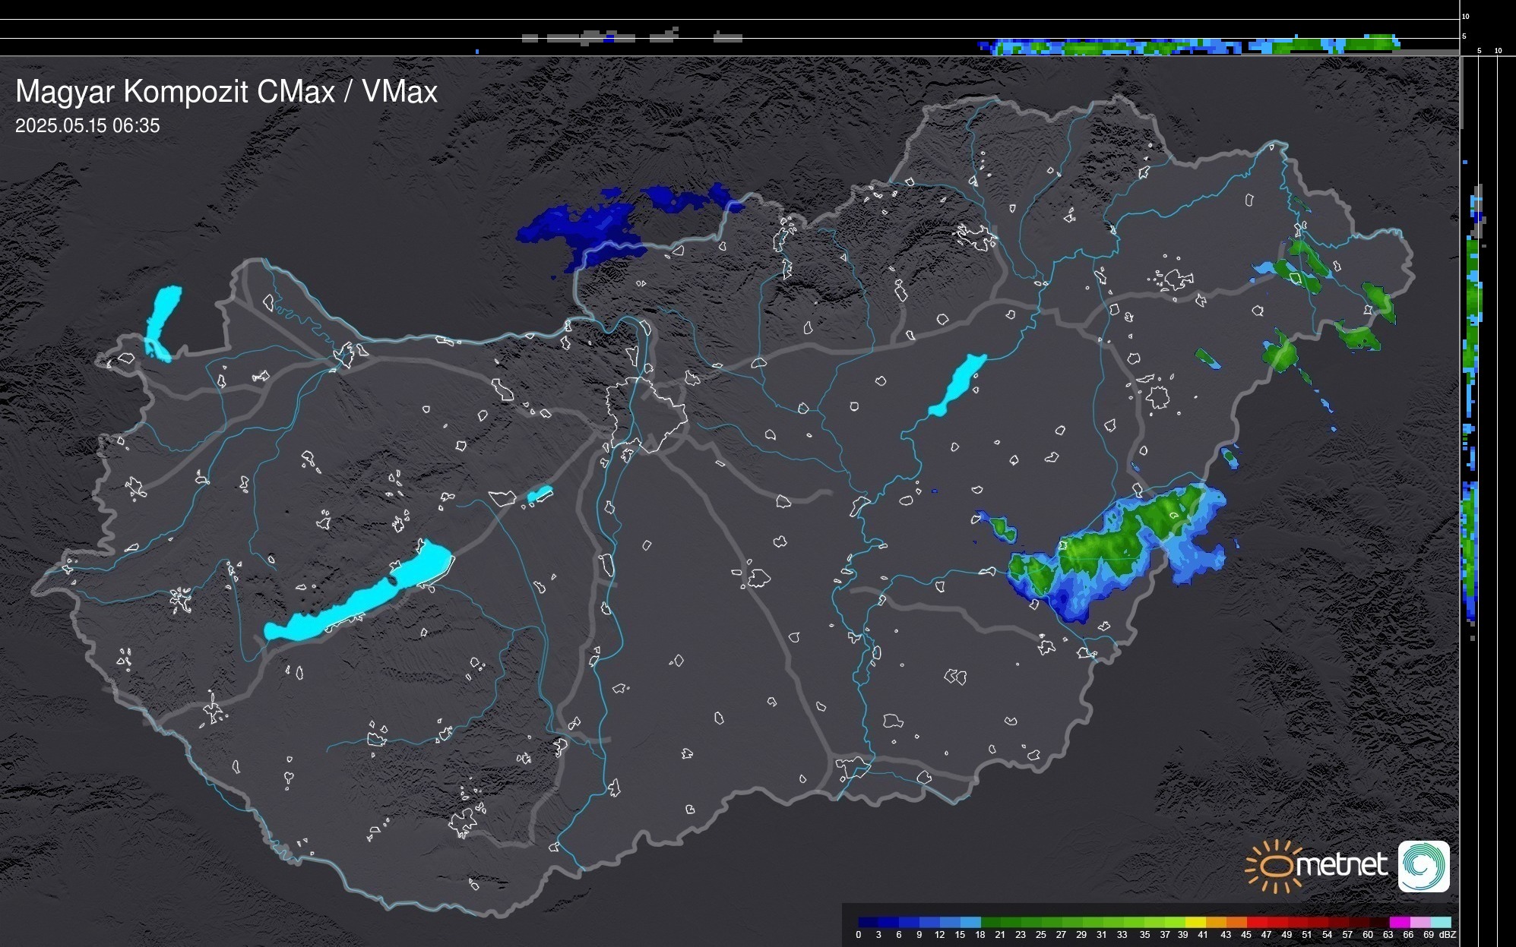
Task: Click the Budapest city outline
Action: pos(646,414)
